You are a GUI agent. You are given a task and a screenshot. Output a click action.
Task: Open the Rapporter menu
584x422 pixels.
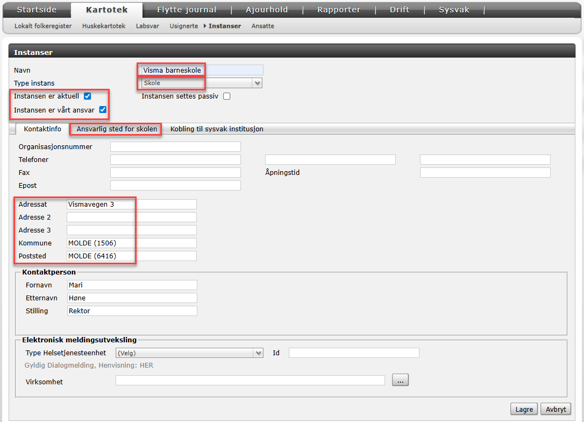(x=339, y=10)
